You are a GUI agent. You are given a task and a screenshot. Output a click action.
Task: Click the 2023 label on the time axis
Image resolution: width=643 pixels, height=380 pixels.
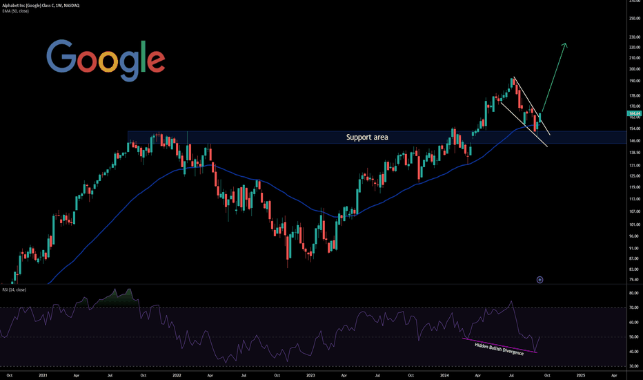[x=310, y=375]
